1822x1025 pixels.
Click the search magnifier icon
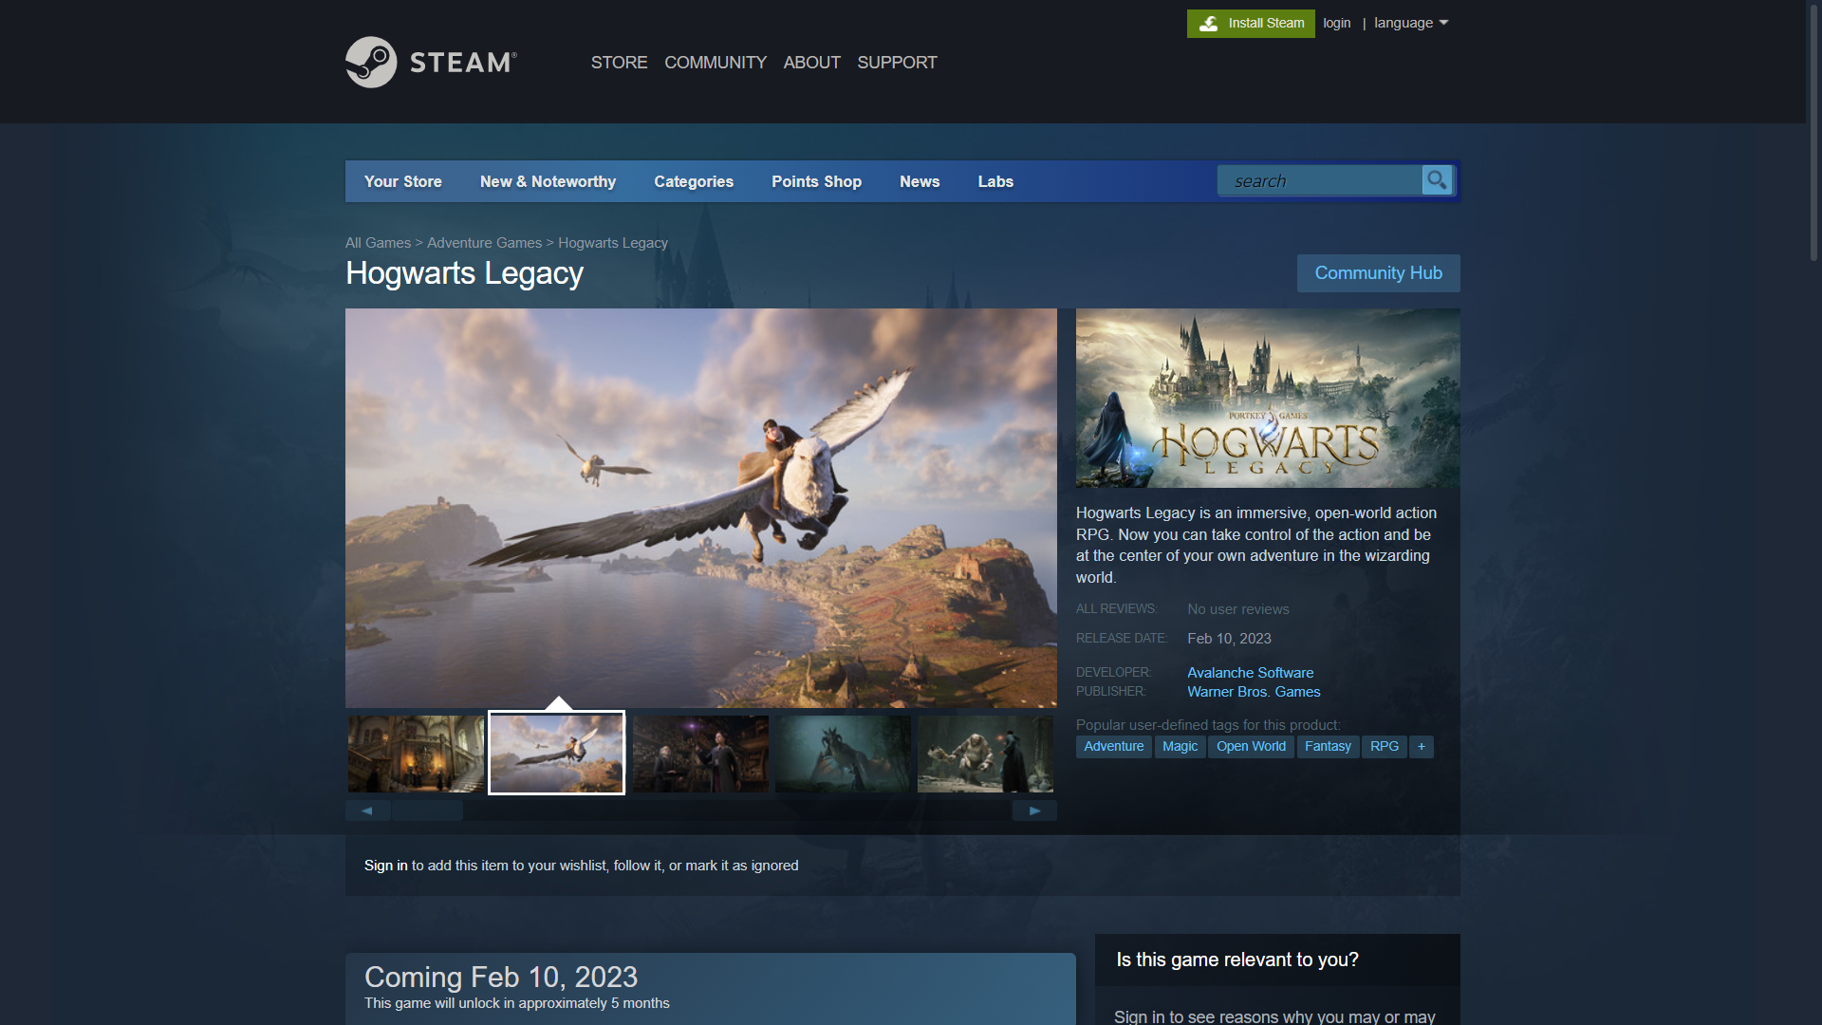[1437, 180]
